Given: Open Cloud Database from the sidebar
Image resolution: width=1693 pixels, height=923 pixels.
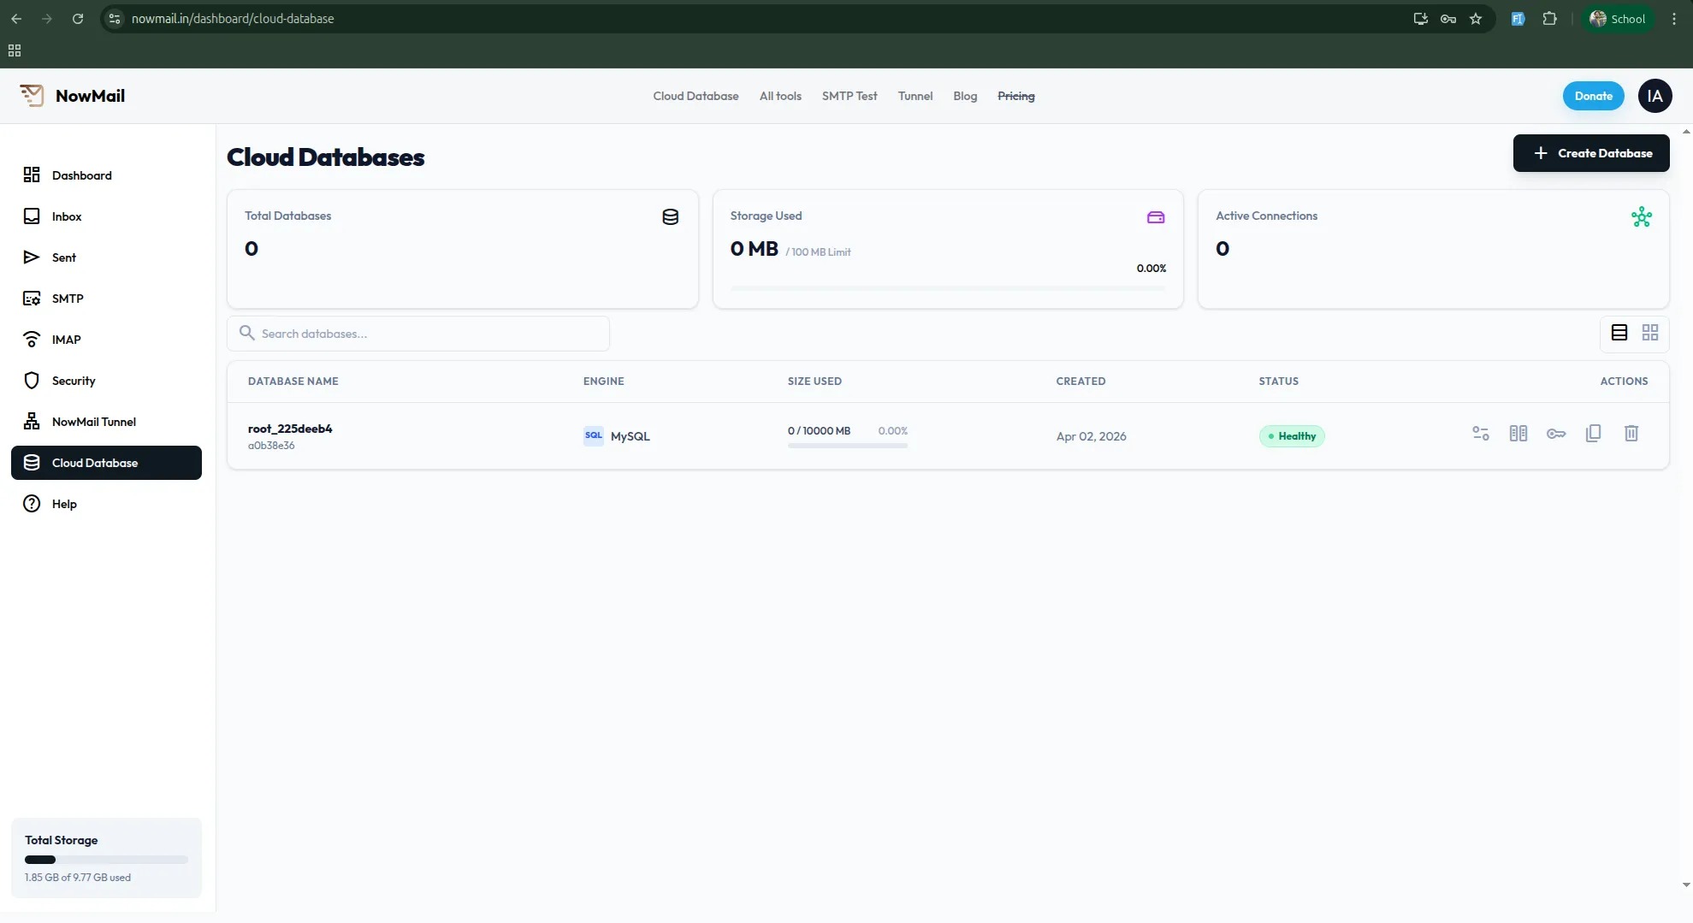Looking at the screenshot, I should tap(95, 462).
